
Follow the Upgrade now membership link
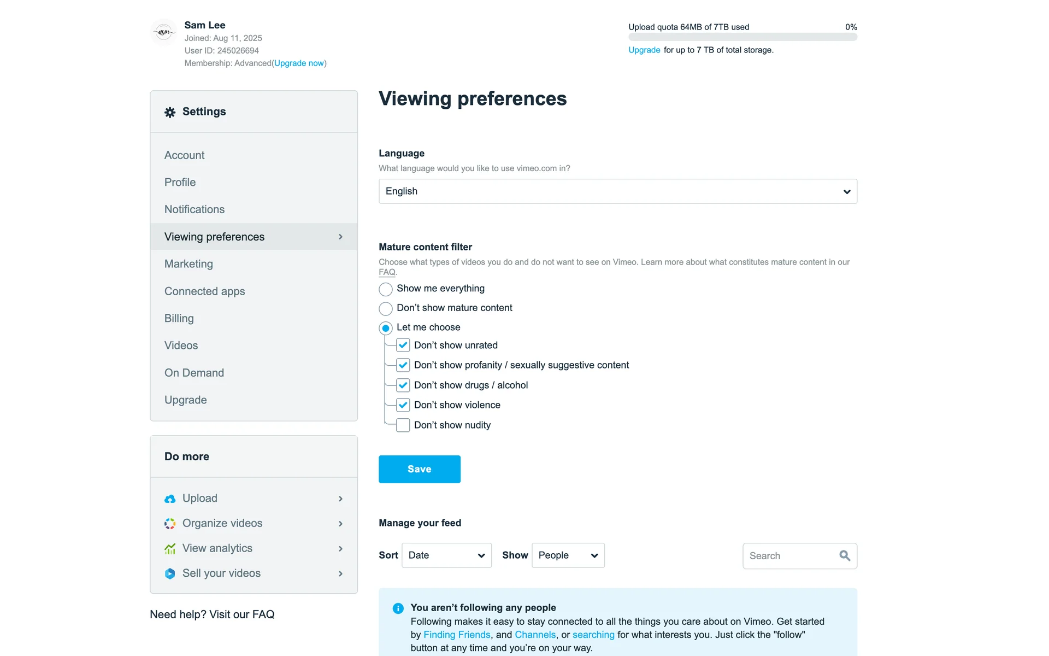[299, 63]
